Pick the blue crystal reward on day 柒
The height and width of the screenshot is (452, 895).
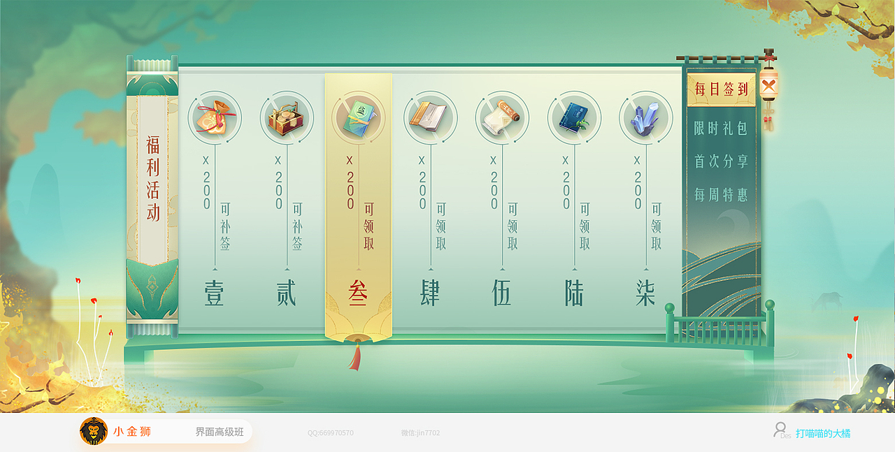click(x=645, y=117)
